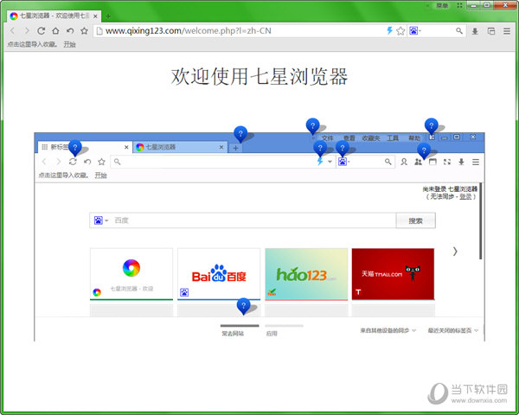Click the question marker above the new tab plus
This screenshot has height=415, width=519.
point(240,133)
